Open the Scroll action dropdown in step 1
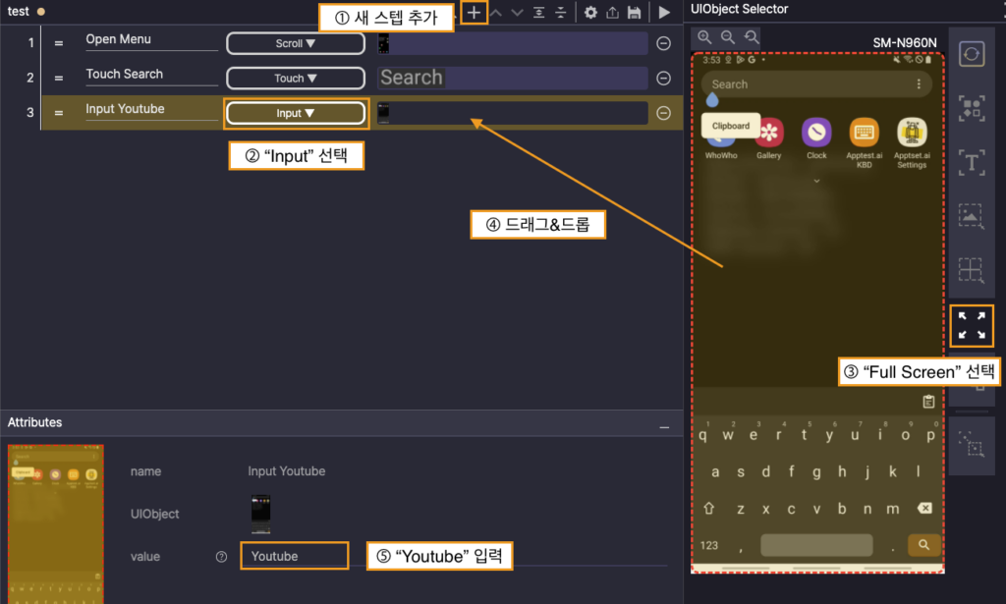 [x=296, y=43]
